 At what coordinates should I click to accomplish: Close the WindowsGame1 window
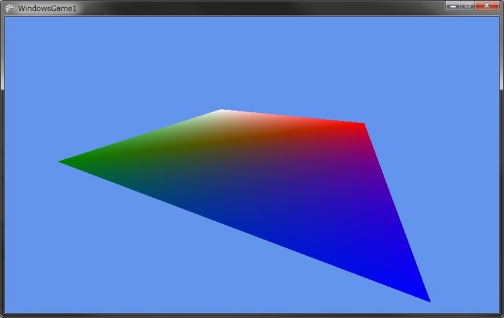[486, 6]
